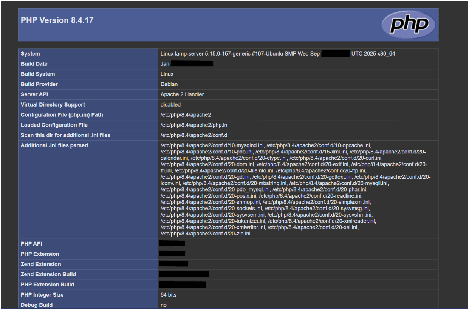
Task: Select the disabled value for Virtual Directory Support
Action: pos(170,105)
